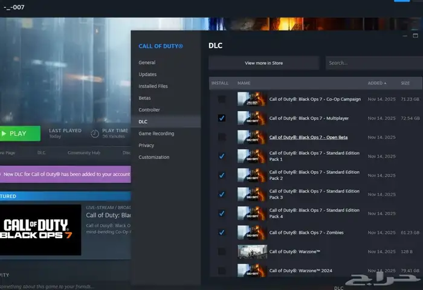Enable install for Call of Duty Warzone™
The width and height of the screenshot is (423, 290).
222,251
